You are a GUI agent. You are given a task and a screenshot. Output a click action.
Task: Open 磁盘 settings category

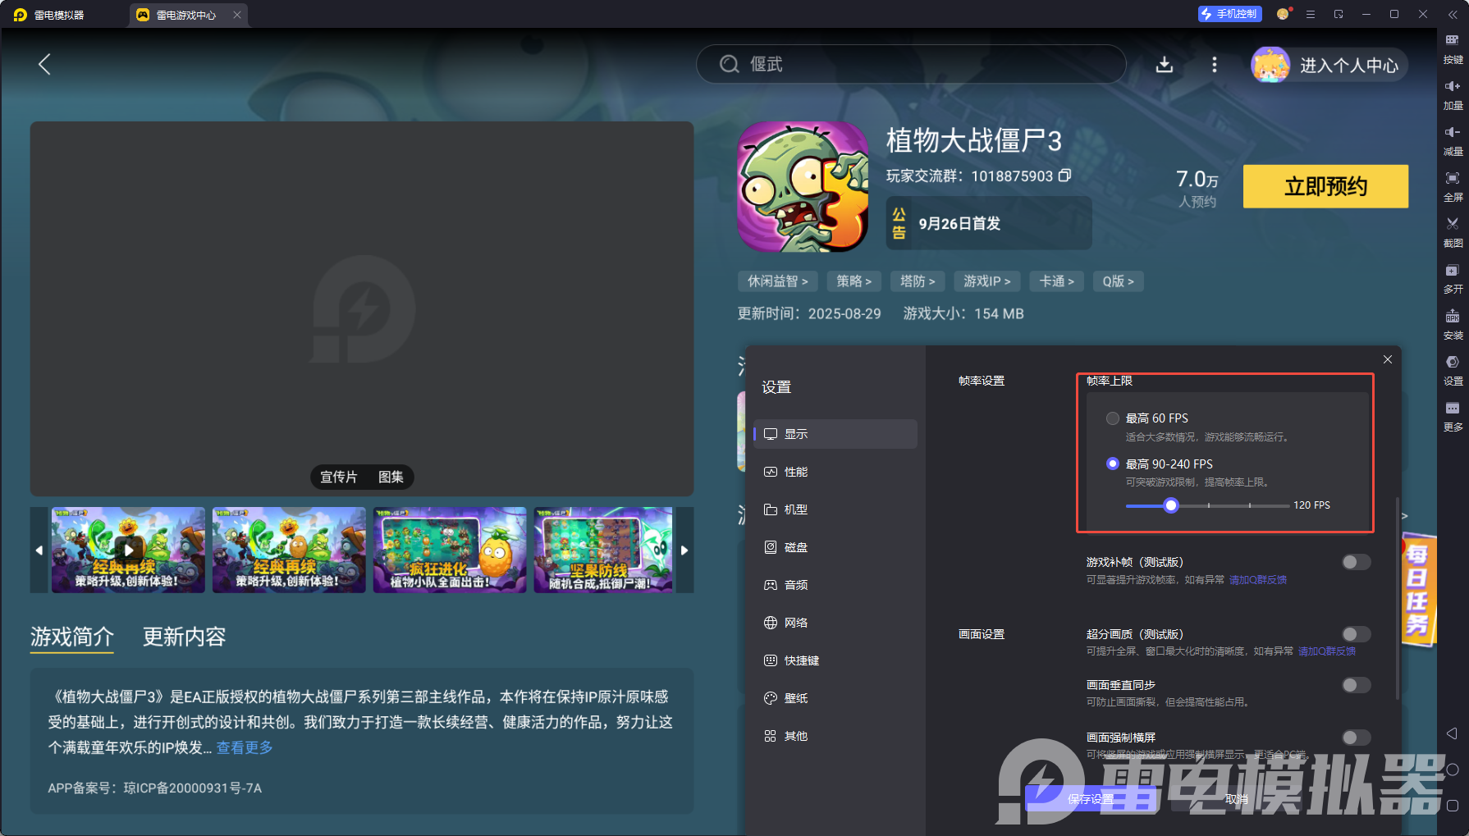pyautogui.click(x=835, y=547)
